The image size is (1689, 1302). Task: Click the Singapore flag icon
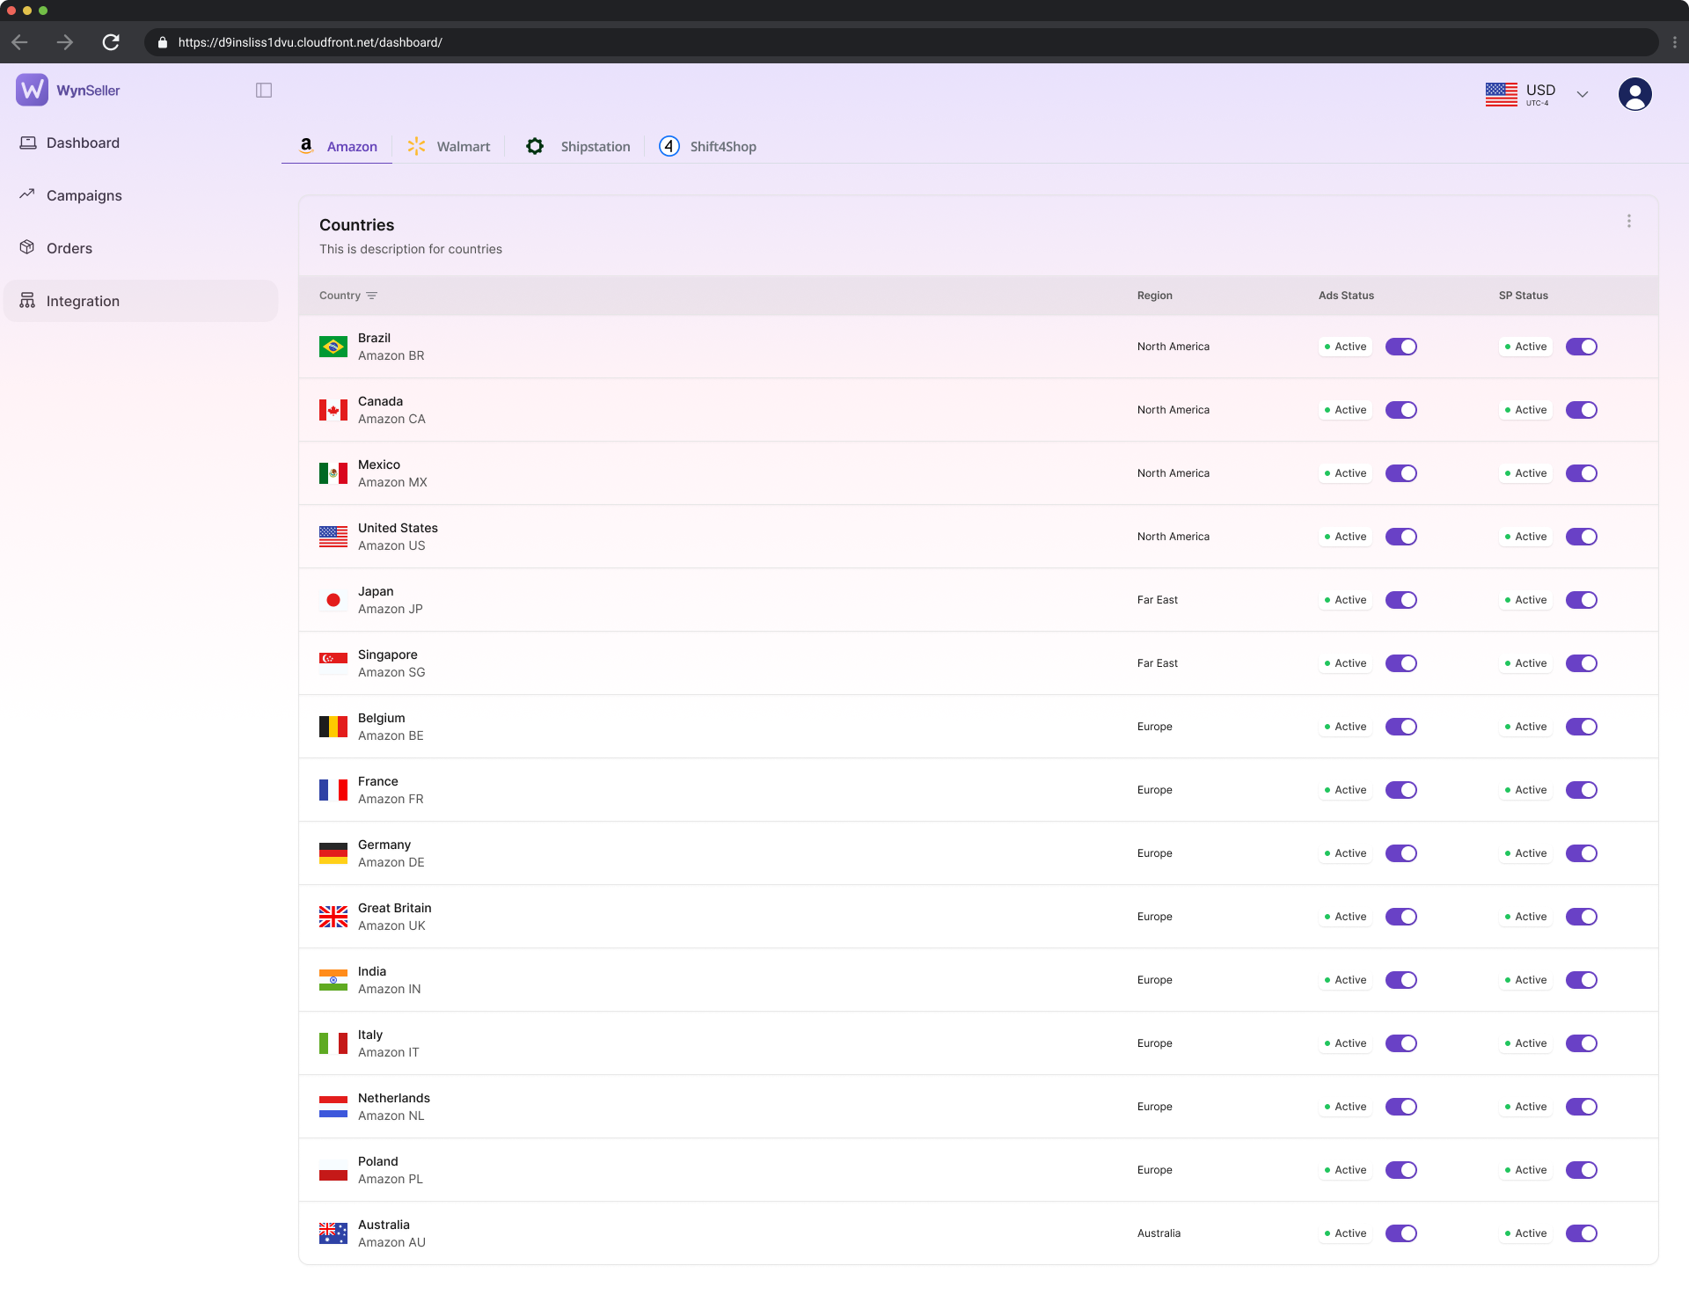333,663
